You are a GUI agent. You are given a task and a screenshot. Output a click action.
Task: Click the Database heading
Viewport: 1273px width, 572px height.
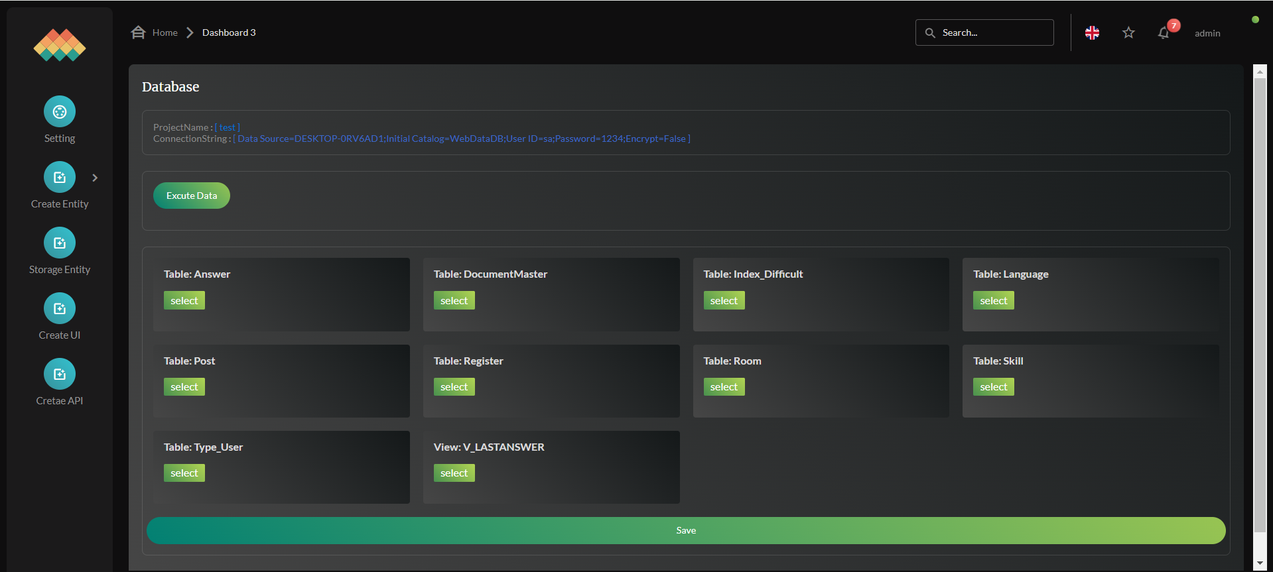[170, 87]
